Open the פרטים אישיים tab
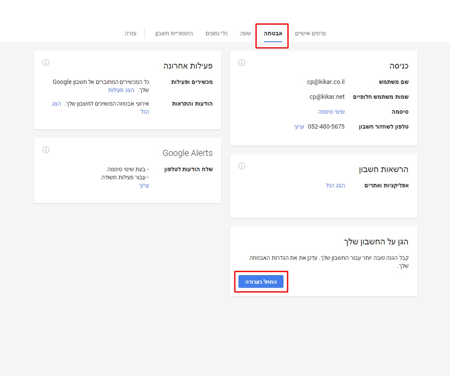This screenshot has width=450, height=376. pos(310,33)
